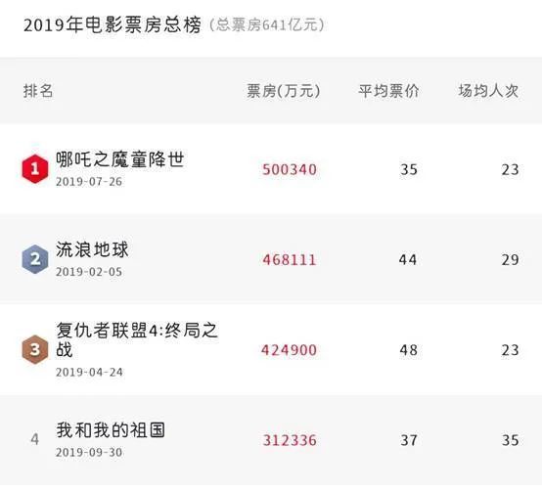Click box office figure 500340
Image resolution: width=542 pixels, height=491 pixels.
point(290,169)
